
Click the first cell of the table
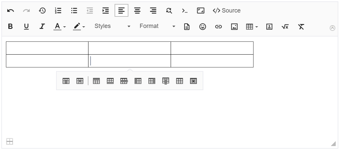(x=47, y=48)
